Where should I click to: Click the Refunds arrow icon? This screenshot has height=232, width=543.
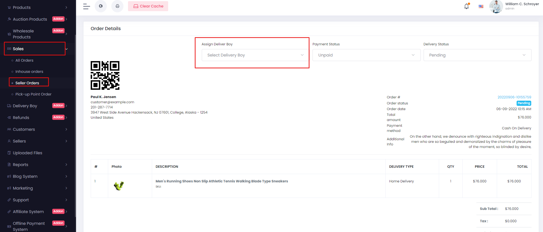click(9, 118)
